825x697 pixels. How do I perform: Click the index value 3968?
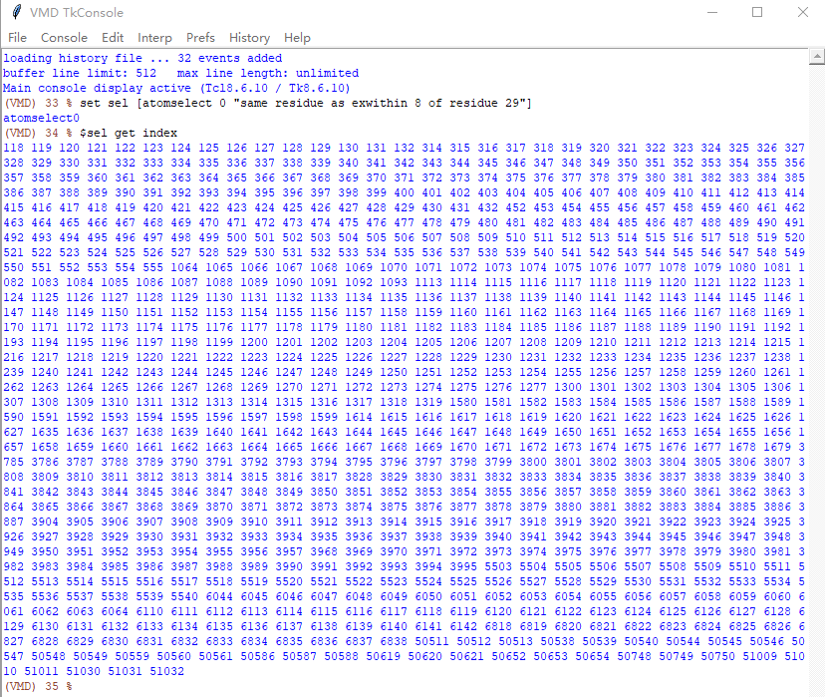(324, 551)
